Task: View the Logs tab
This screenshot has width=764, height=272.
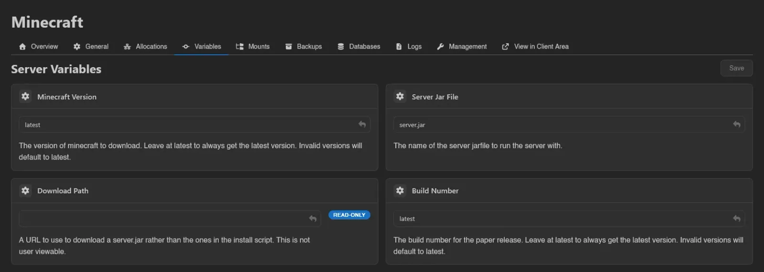Action: click(x=409, y=47)
